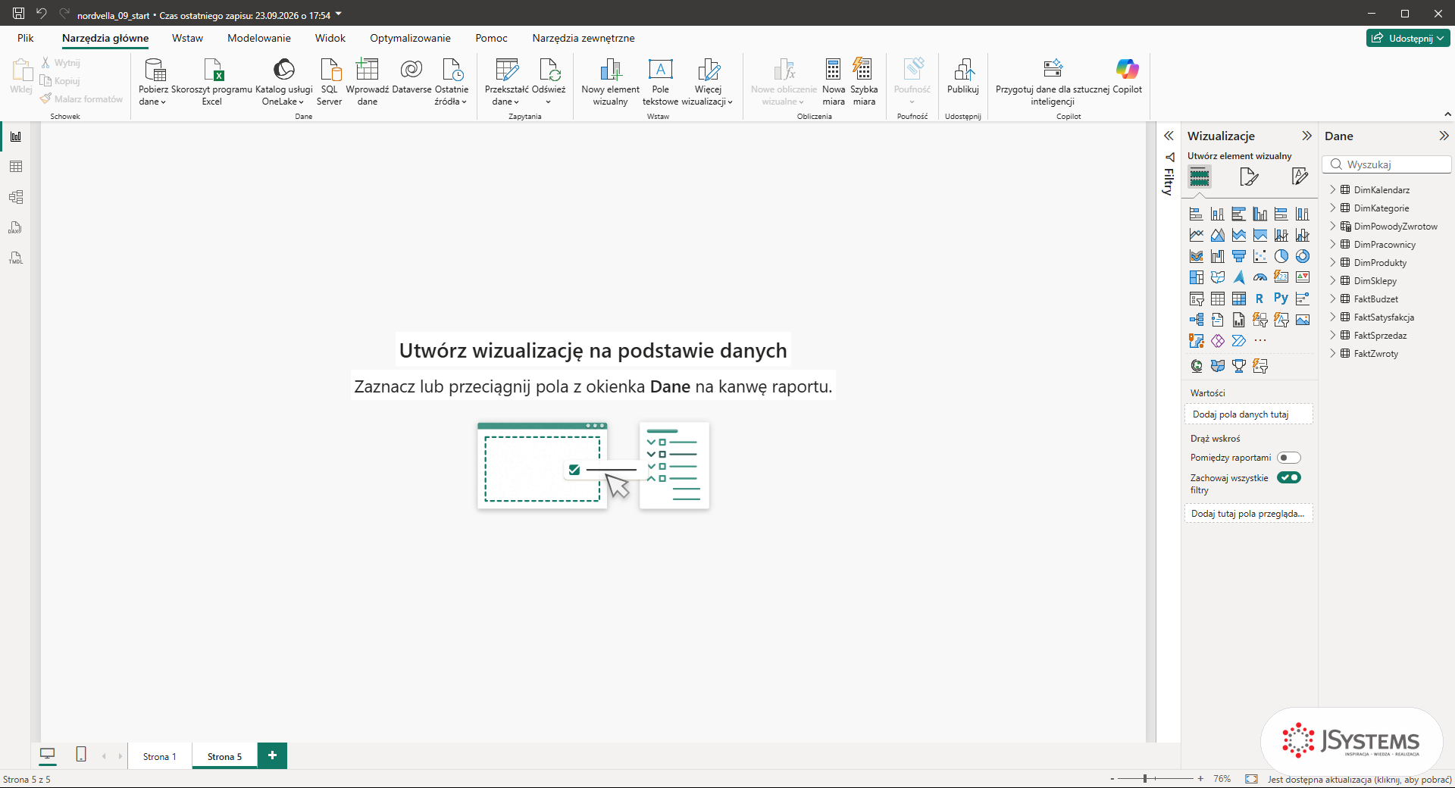This screenshot has width=1455, height=788.
Task: Open the Model view icon
Action: pos(16,197)
